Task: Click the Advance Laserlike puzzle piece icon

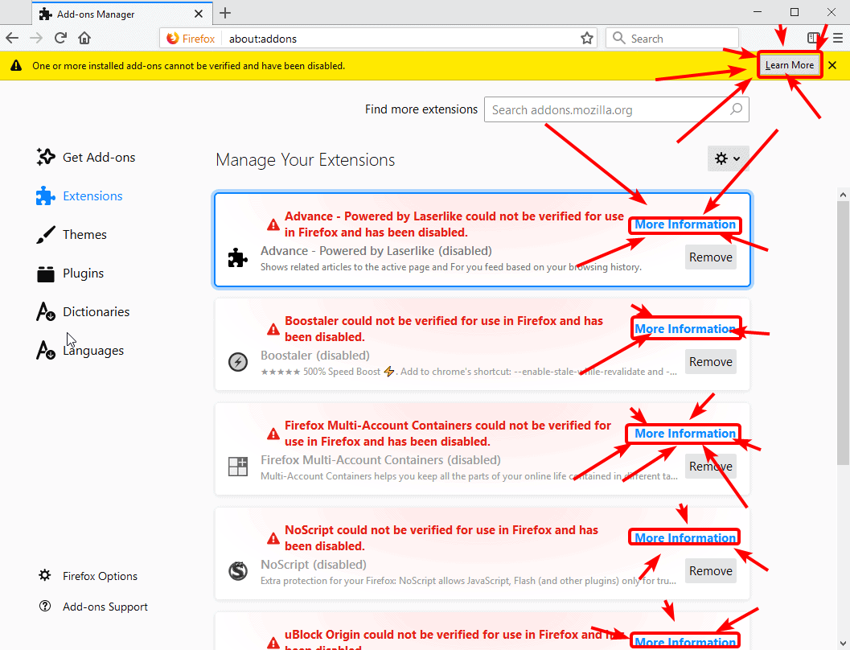Action: pos(237,257)
